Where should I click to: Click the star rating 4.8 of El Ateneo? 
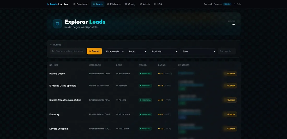point(160,86)
